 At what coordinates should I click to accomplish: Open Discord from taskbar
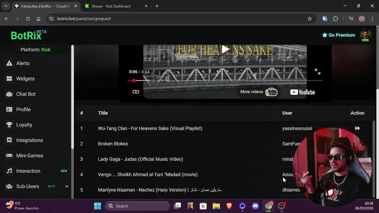tap(255, 206)
